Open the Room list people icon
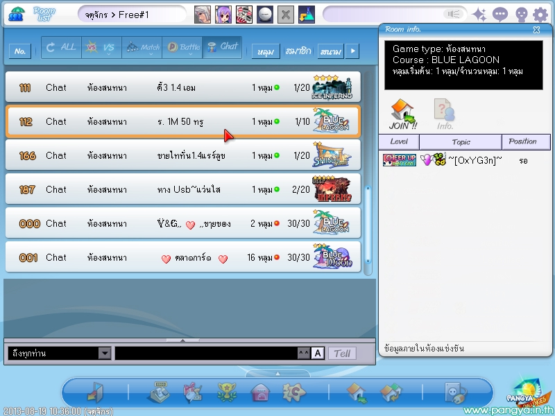555x416 pixels. 16,14
